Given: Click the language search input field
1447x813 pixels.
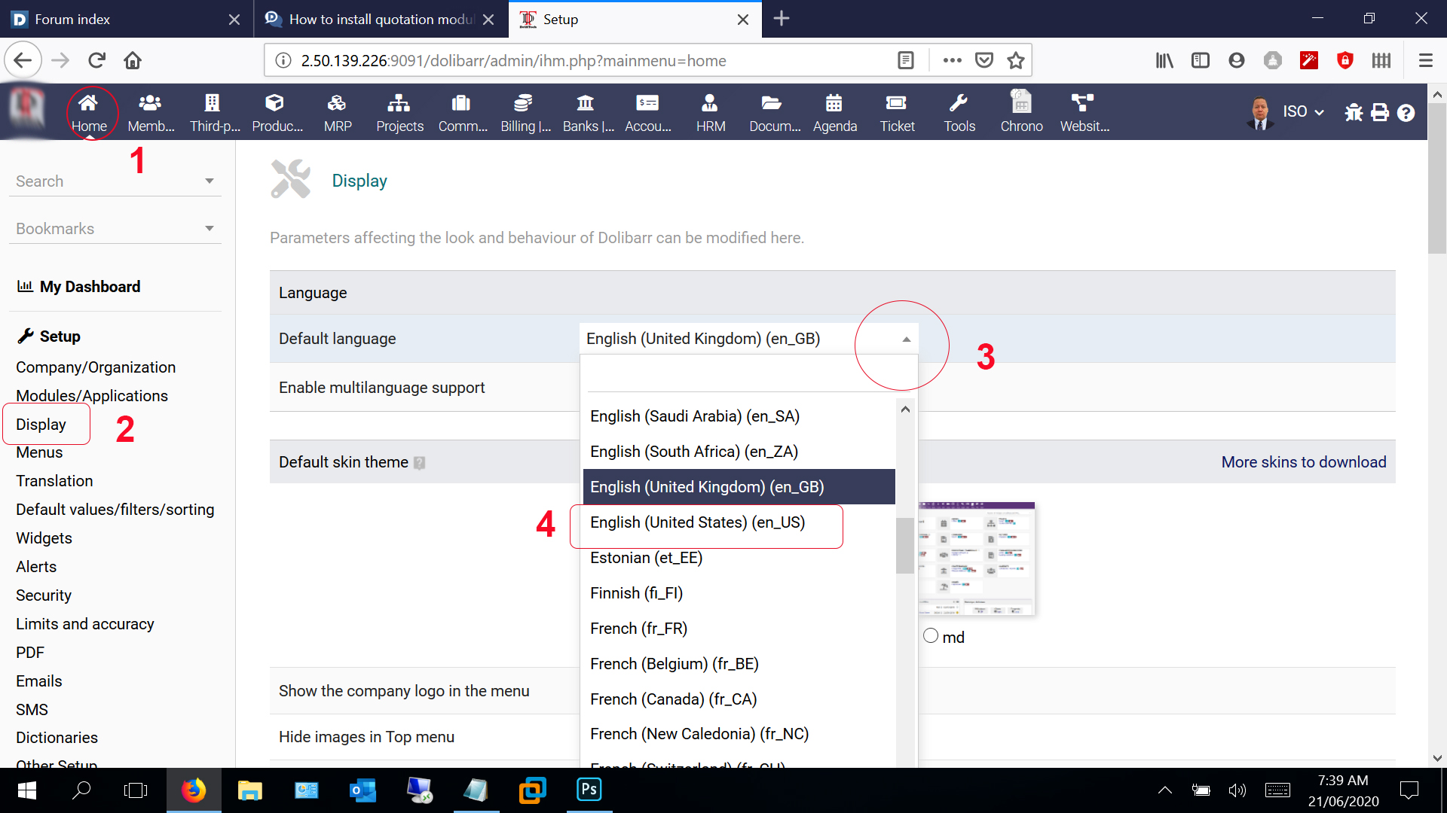Looking at the screenshot, I should pos(748,373).
